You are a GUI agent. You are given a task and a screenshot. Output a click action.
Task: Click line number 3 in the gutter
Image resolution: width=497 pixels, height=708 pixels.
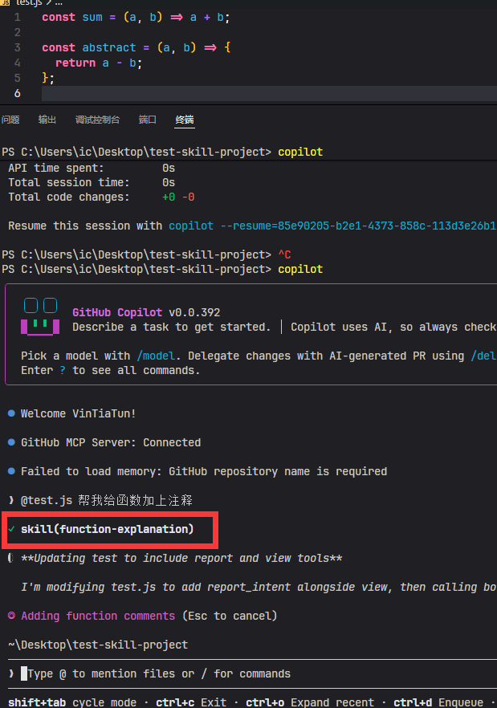tap(17, 47)
